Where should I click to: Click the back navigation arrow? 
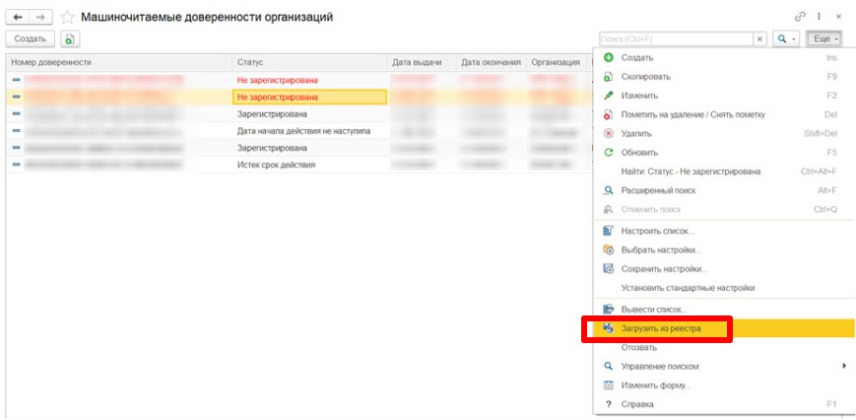coord(18,17)
